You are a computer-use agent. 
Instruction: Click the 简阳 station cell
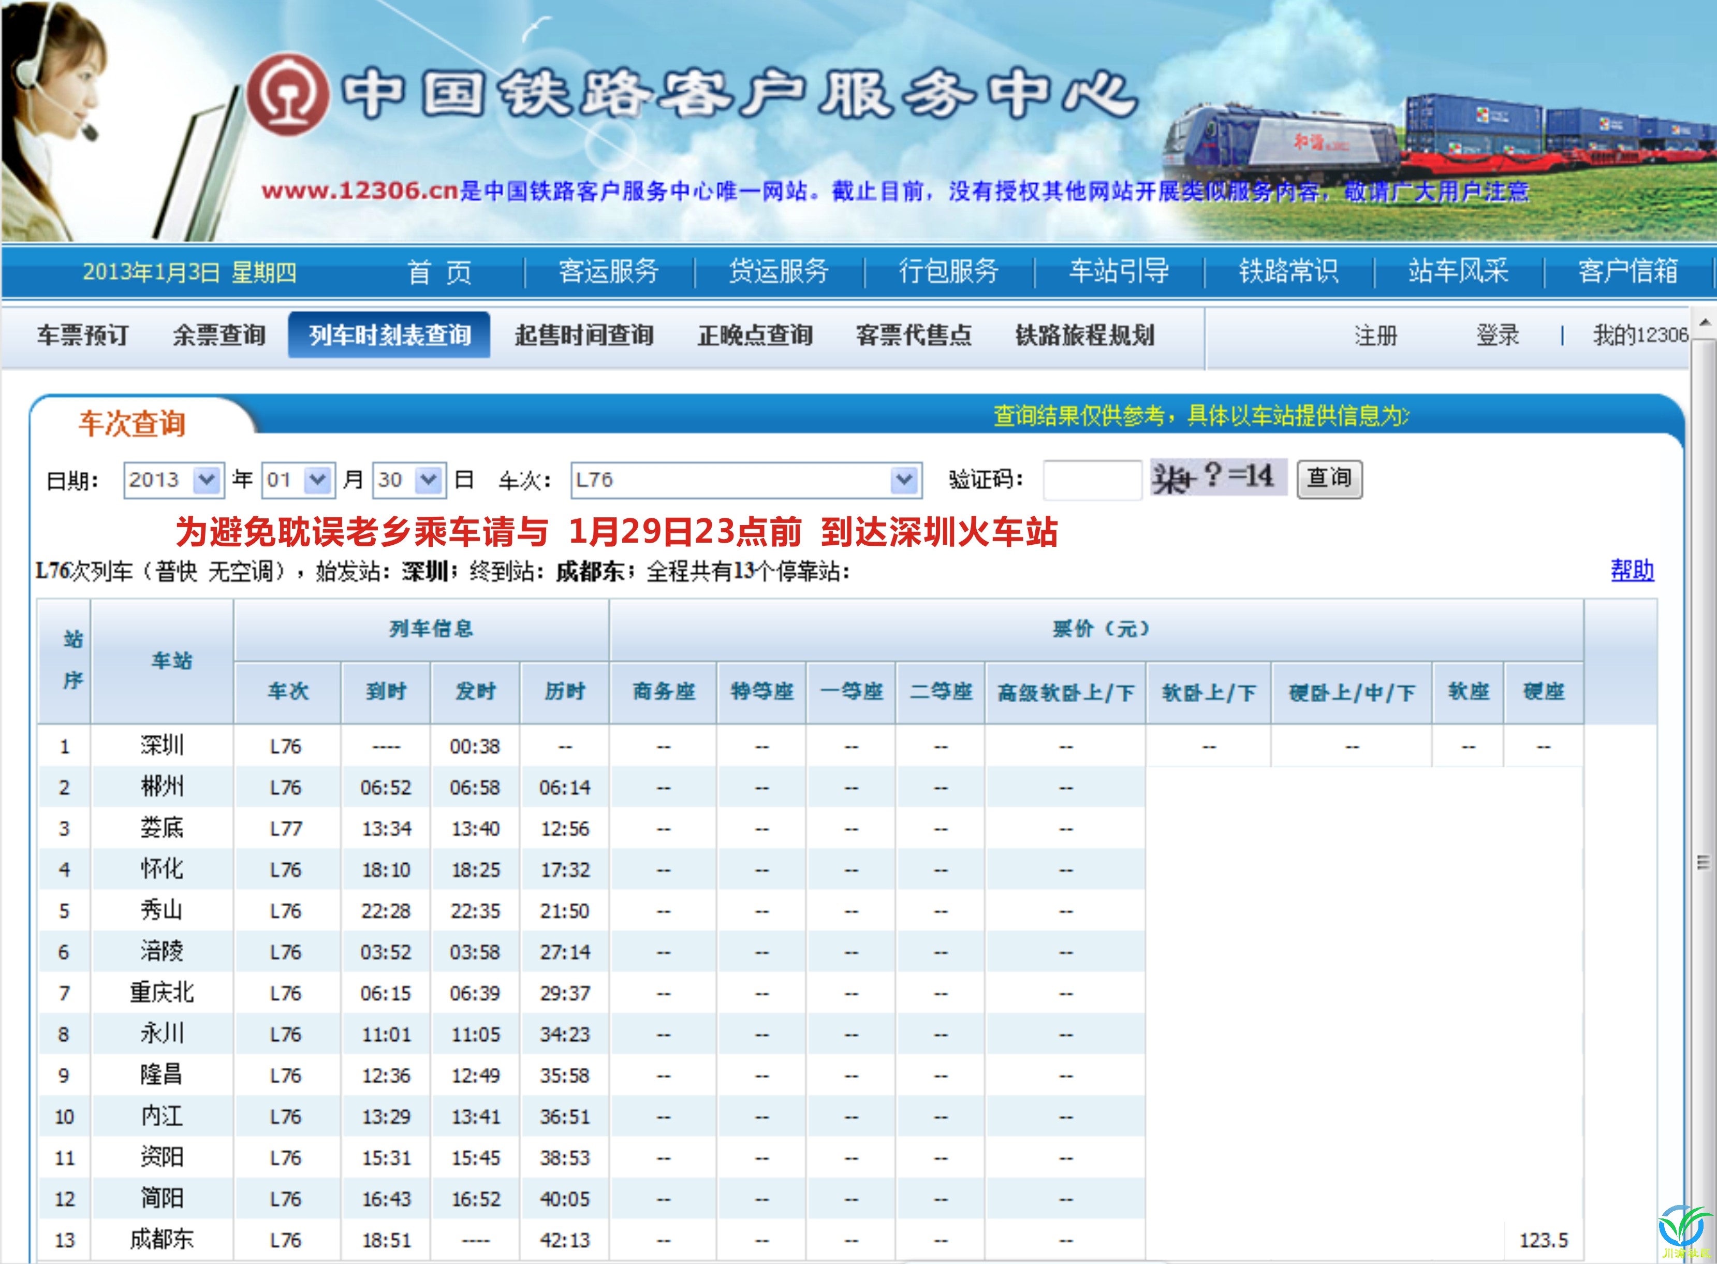coord(162,1199)
